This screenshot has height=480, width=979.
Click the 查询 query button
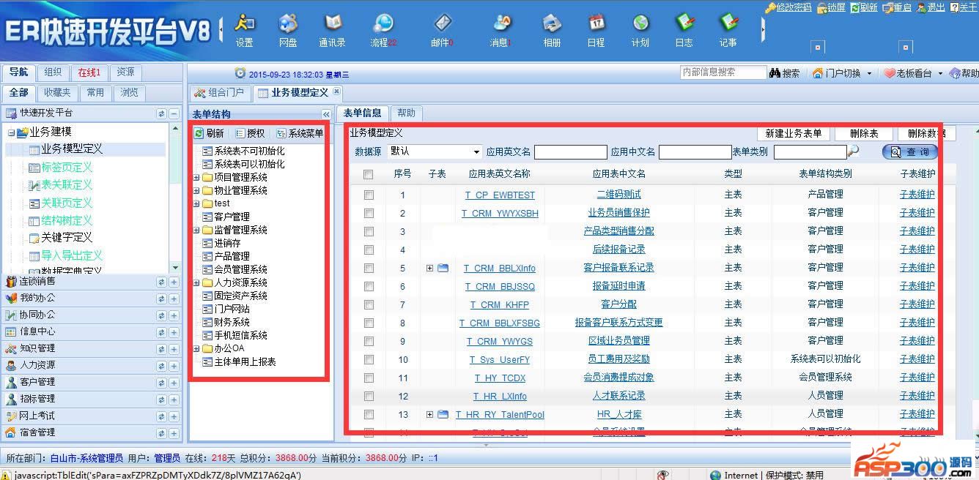910,152
